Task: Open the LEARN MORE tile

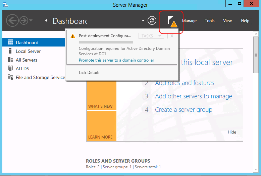Action: 101,126
